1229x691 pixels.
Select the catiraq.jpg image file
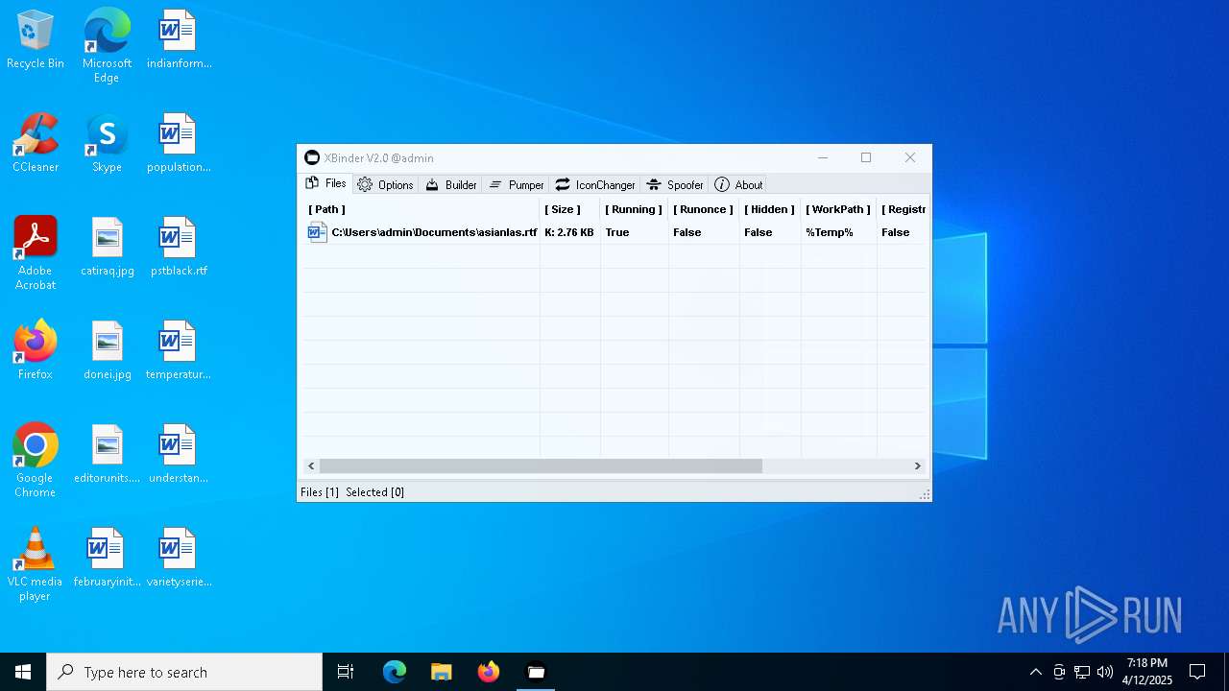click(107, 248)
